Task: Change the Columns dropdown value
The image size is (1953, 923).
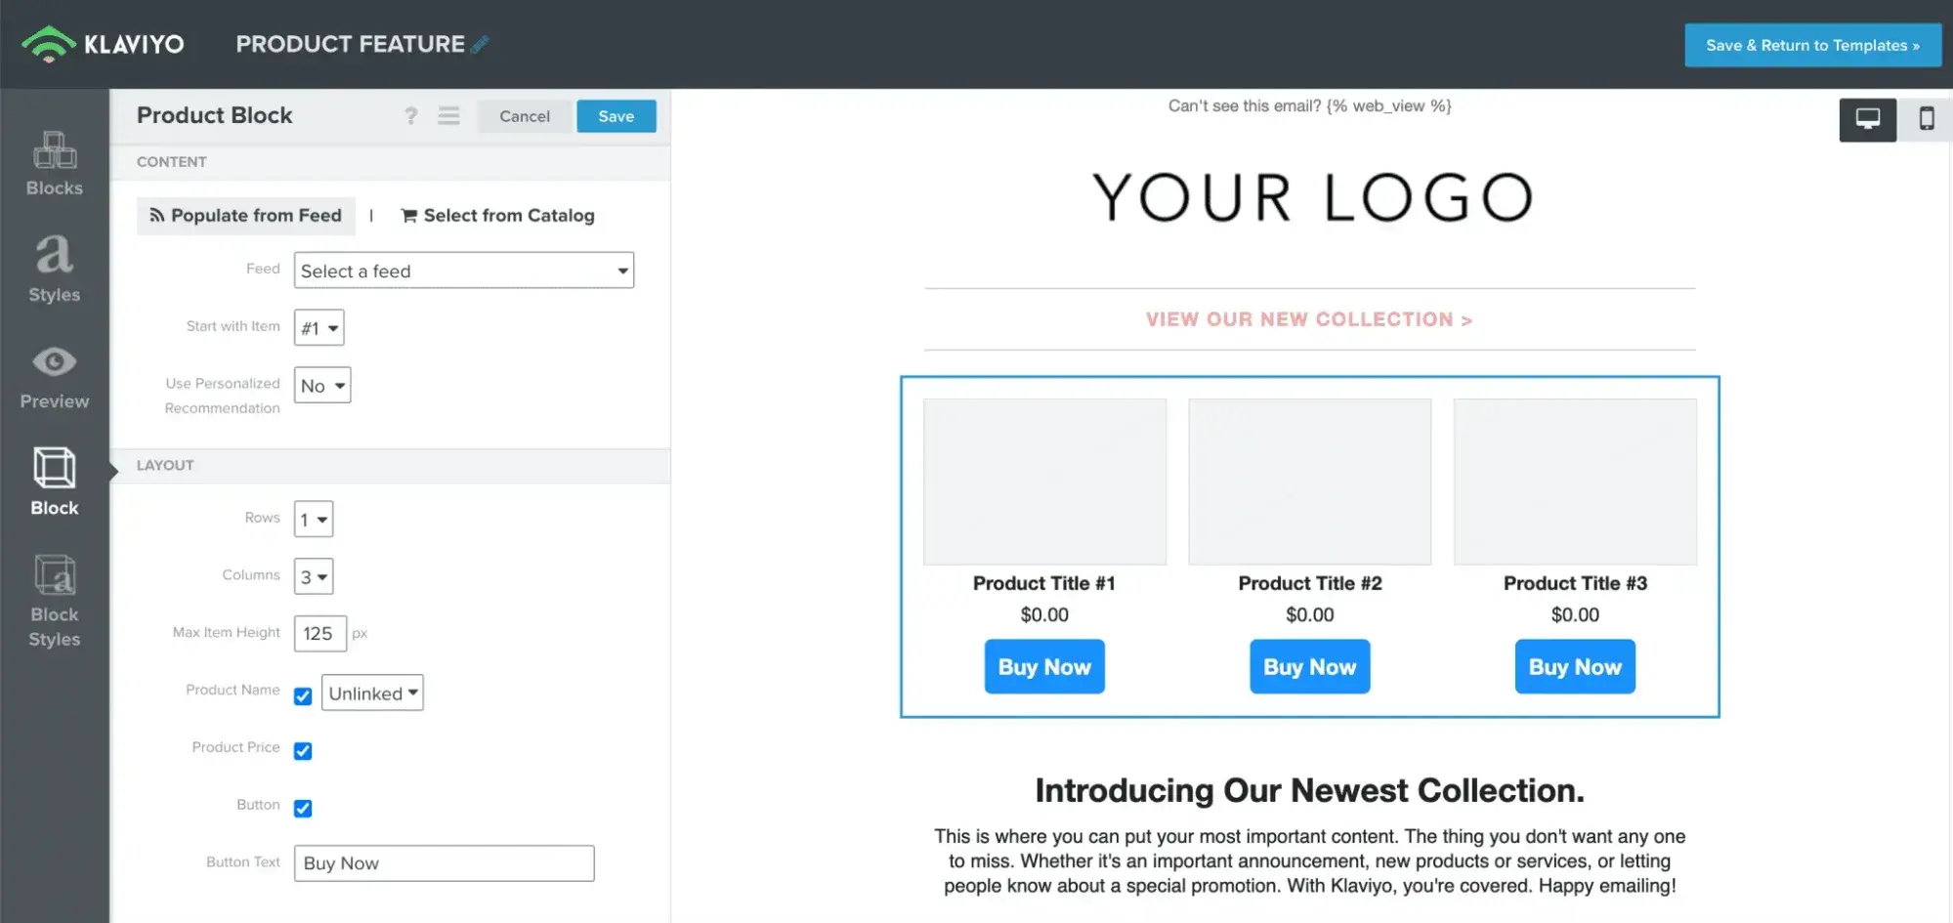Action: pyautogui.click(x=313, y=575)
